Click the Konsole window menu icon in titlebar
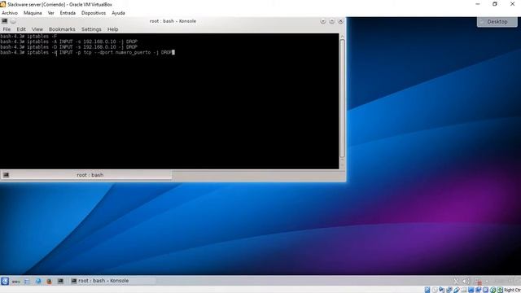521x293 pixels. pos(5,21)
